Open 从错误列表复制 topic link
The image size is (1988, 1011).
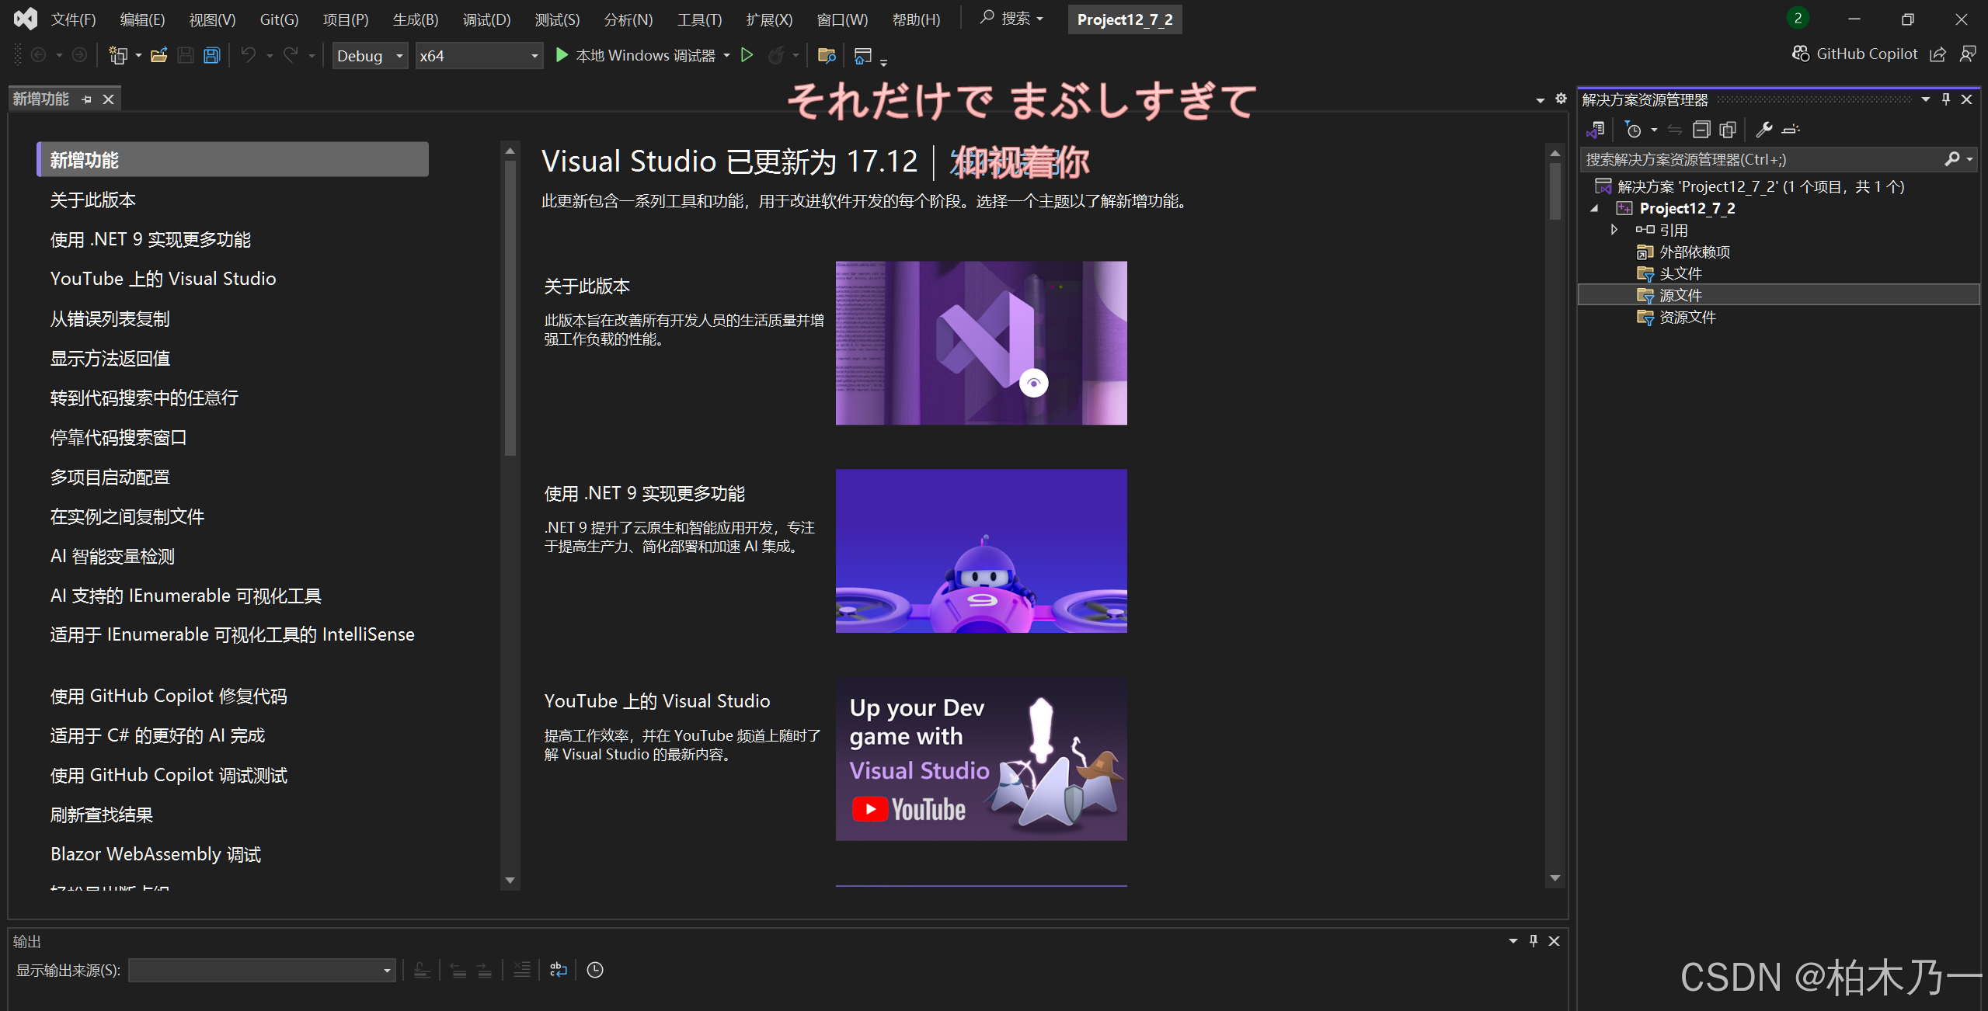point(110,318)
